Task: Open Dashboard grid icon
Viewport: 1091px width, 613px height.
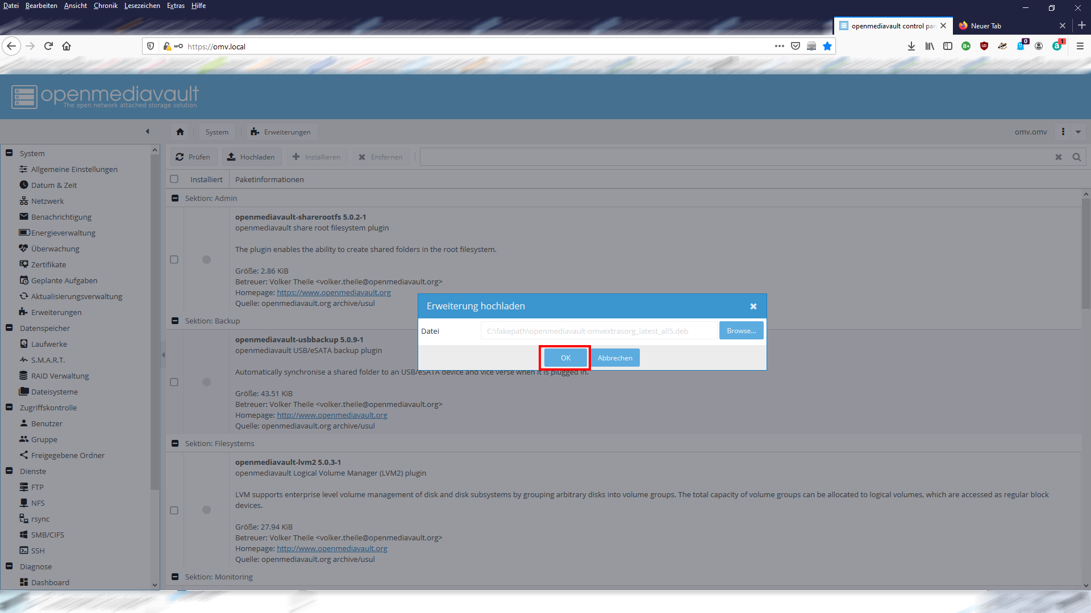Action: [x=24, y=582]
